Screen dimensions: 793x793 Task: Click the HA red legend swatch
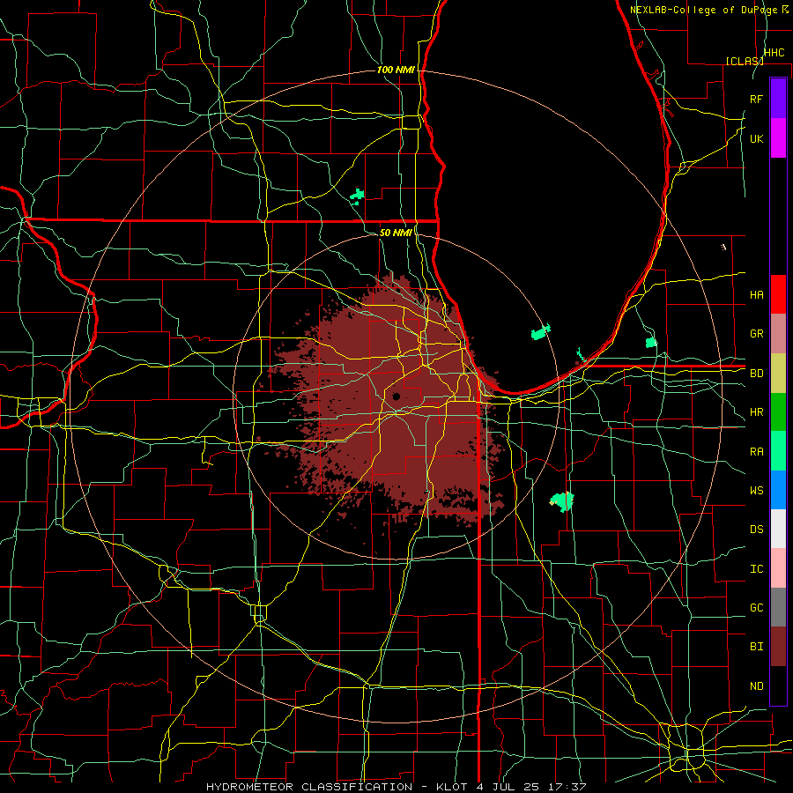click(x=778, y=294)
